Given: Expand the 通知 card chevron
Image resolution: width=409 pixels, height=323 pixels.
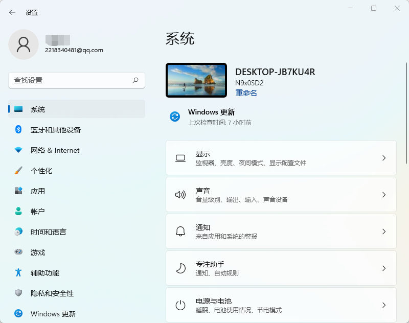Looking at the screenshot, I should coord(384,232).
